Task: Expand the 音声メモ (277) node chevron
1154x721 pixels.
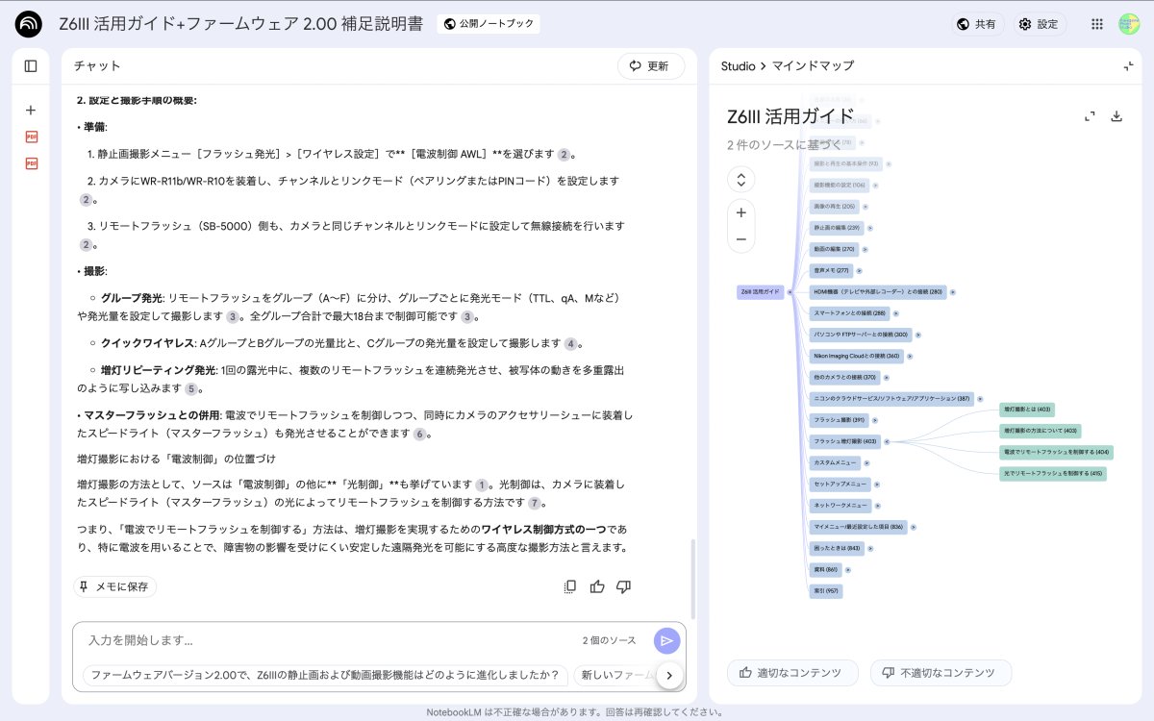Action: pyautogui.click(x=860, y=271)
